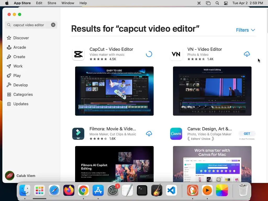268x201 pixels.
Task: Open Launchpad from the dock
Action: (x=40, y=190)
